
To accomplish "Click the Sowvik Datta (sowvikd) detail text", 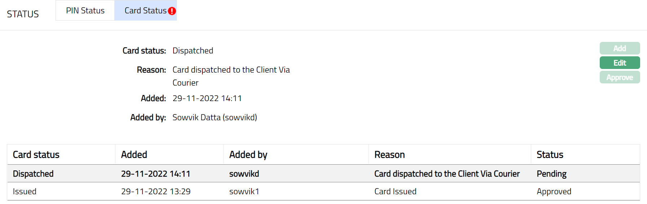I will click(215, 117).
